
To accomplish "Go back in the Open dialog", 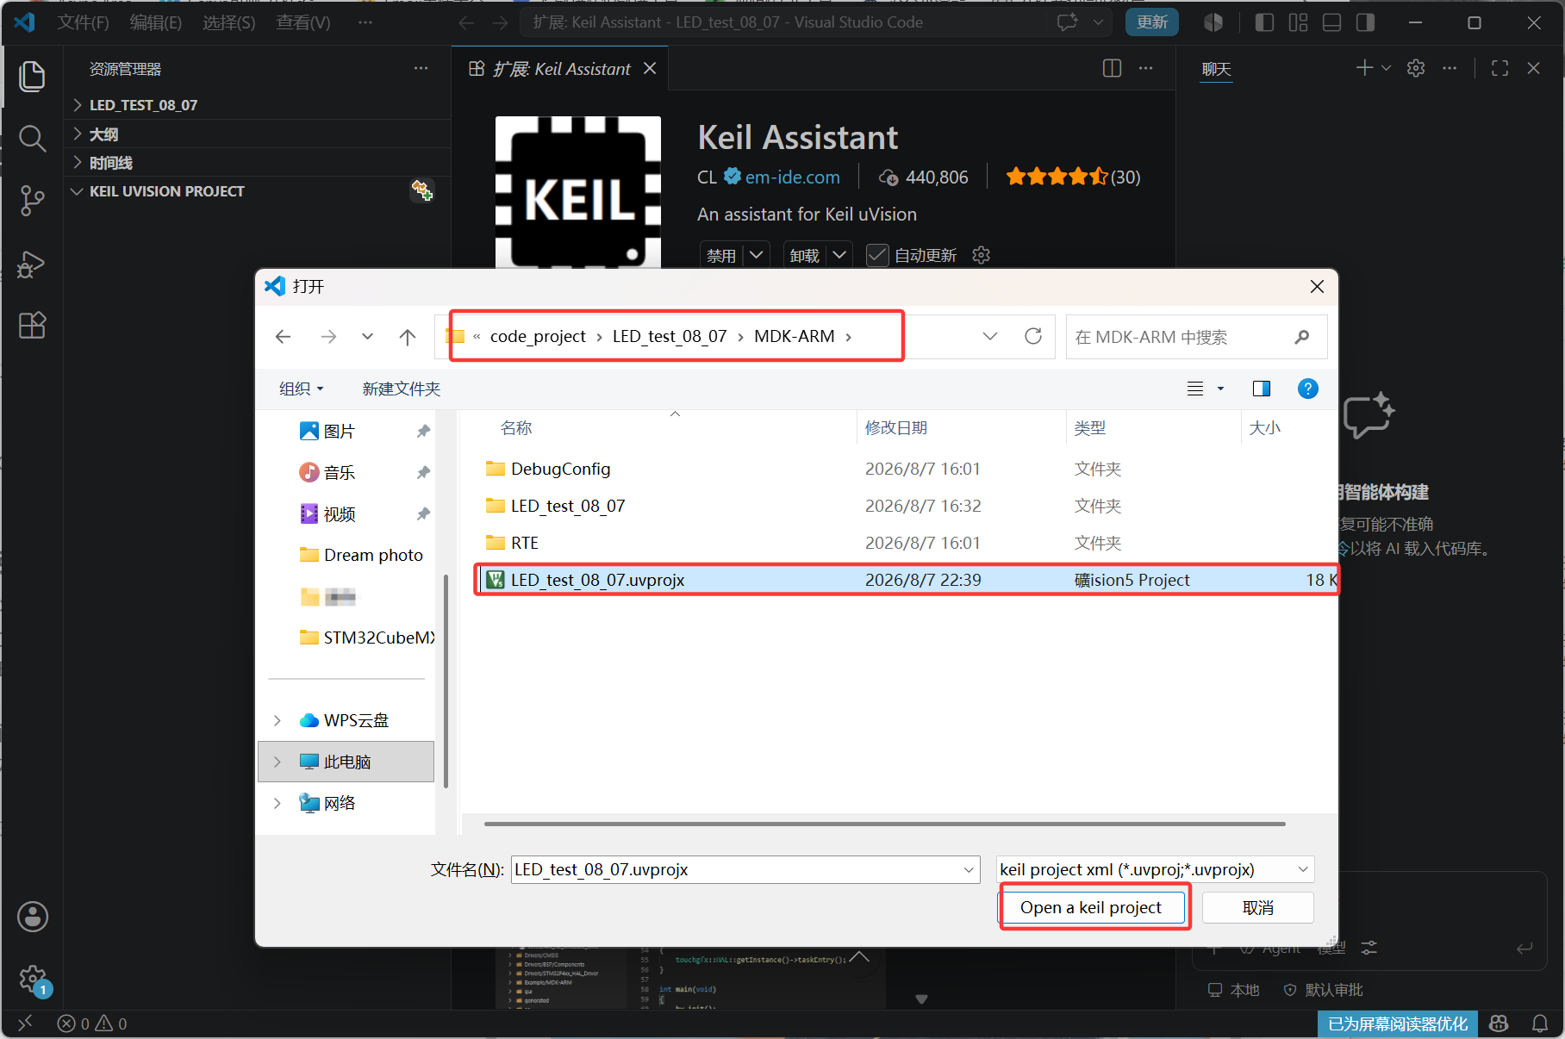I will [x=284, y=337].
